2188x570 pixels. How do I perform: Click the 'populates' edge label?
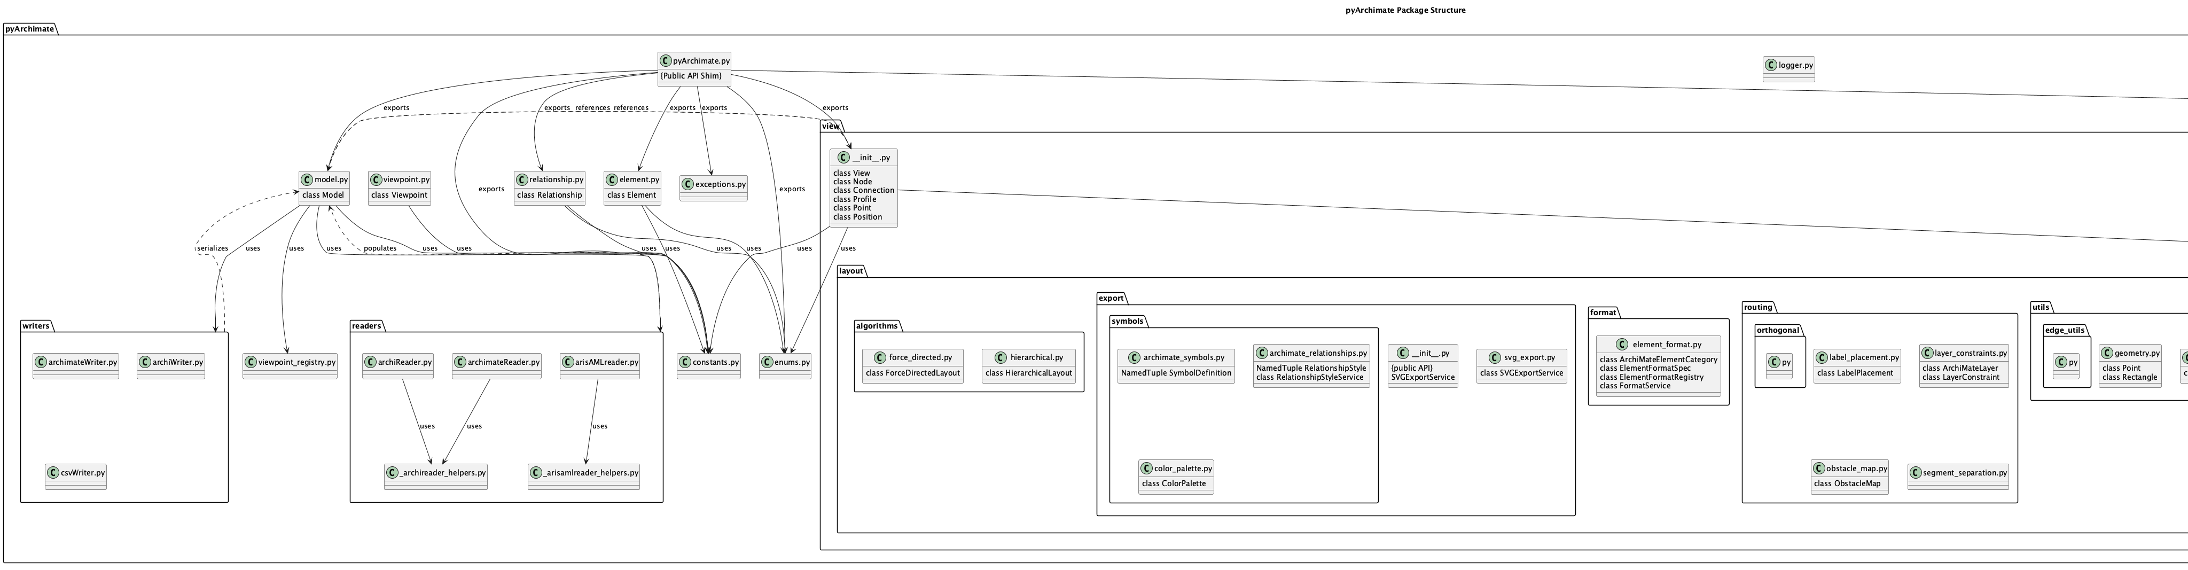tap(380, 249)
